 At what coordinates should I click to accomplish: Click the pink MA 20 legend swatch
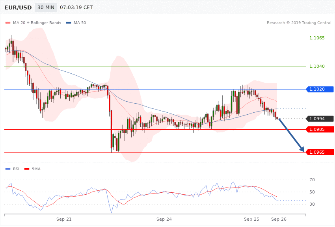pos(8,22)
